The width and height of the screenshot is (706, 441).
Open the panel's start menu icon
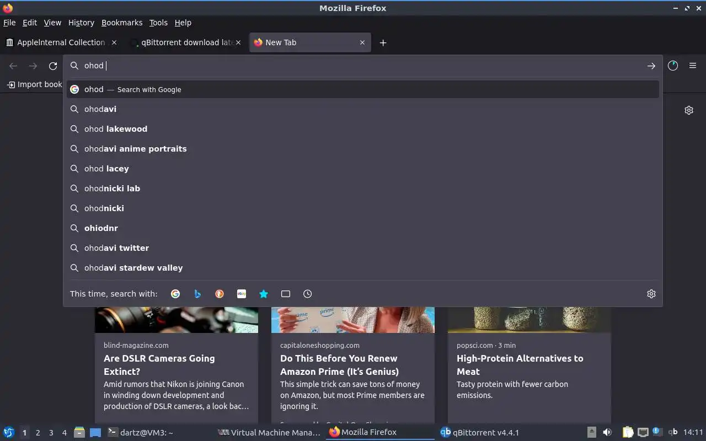pos(9,432)
